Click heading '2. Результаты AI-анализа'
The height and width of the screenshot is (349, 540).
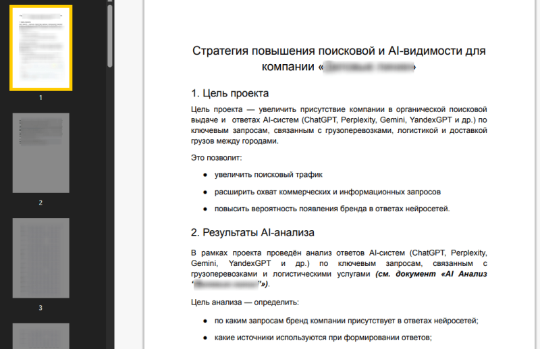coord(252,232)
